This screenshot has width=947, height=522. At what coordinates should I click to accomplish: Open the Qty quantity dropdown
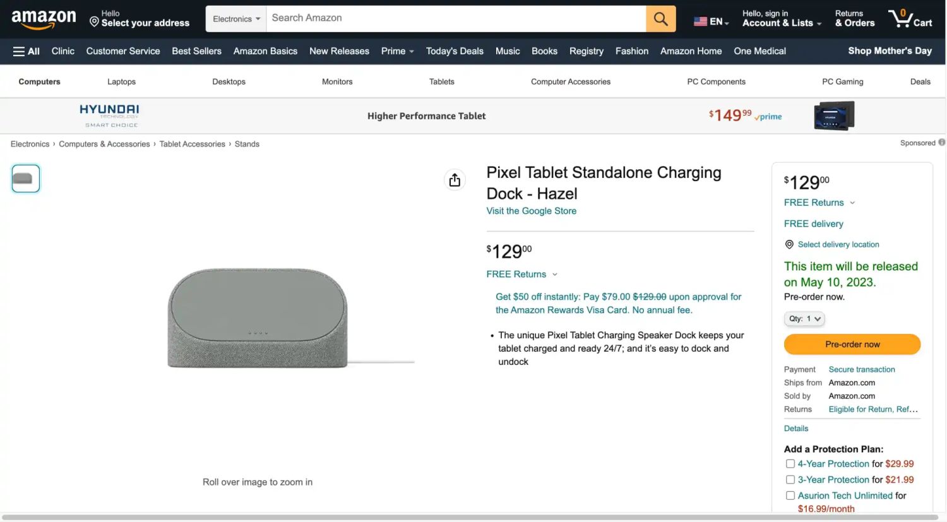click(804, 319)
